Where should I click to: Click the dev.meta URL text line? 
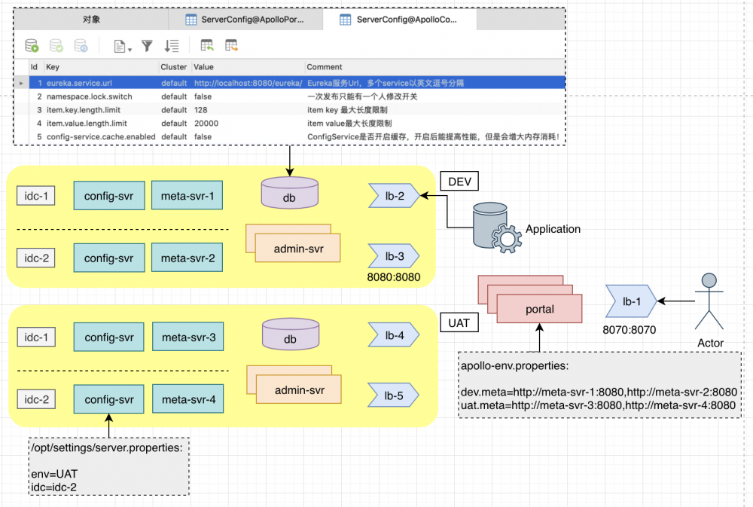pyautogui.click(x=599, y=392)
